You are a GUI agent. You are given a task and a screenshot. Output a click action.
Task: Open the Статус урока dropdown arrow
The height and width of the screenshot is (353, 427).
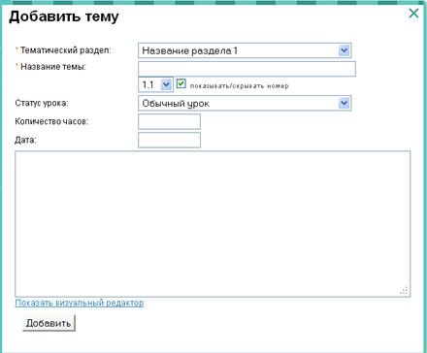click(x=344, y=103)
